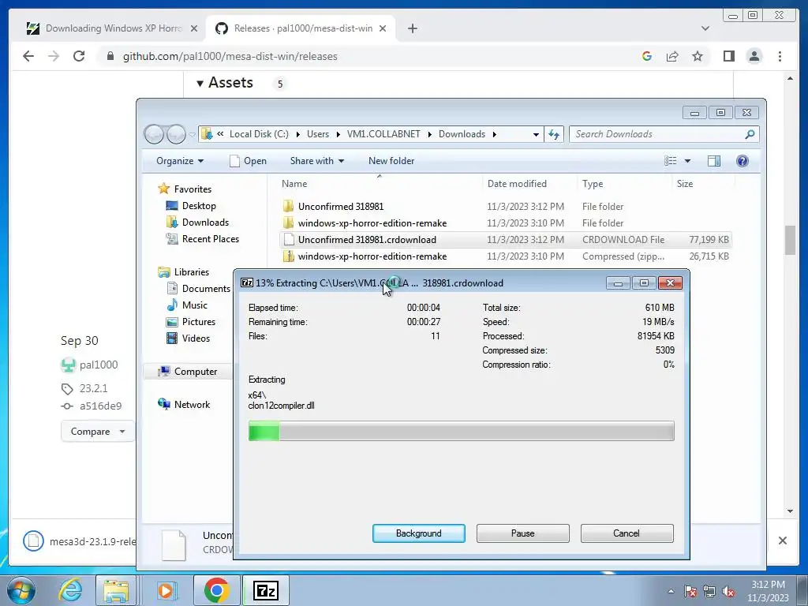Open the Chrome profile avatar

point(754,56)
